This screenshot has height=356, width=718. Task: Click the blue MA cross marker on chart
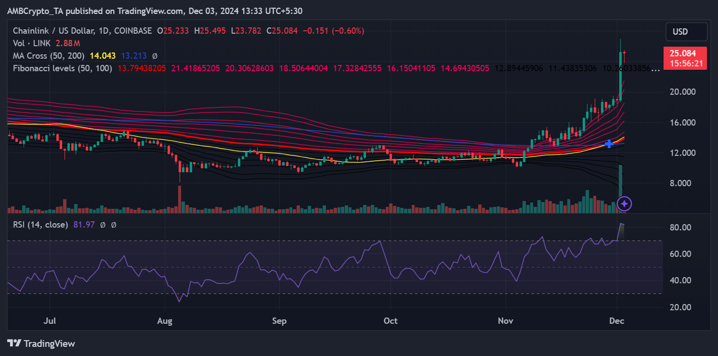pyautogui.click(x=609, y=143)
